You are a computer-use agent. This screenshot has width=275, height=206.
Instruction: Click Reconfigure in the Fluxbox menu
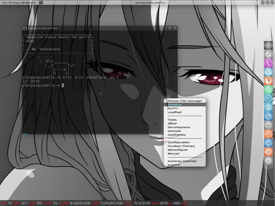tap(177, 150)
